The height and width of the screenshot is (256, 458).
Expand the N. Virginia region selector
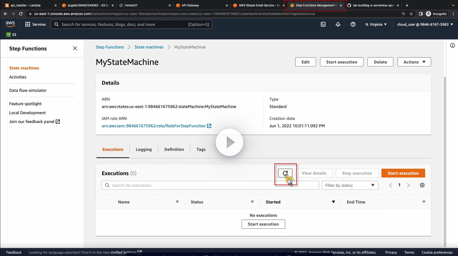pos(376,24)
